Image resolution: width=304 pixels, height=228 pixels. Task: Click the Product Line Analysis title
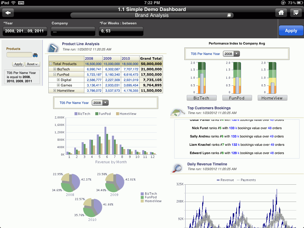pos(81,44)
